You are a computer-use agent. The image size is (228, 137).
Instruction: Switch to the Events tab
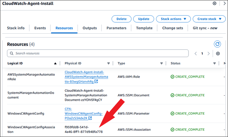tap(40, 28)
